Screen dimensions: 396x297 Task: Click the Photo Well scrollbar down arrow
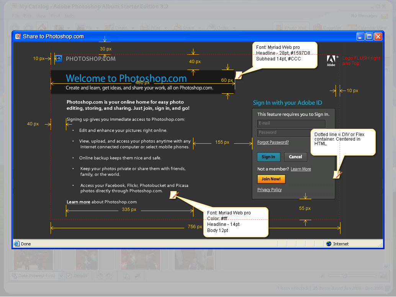[386, 266]
